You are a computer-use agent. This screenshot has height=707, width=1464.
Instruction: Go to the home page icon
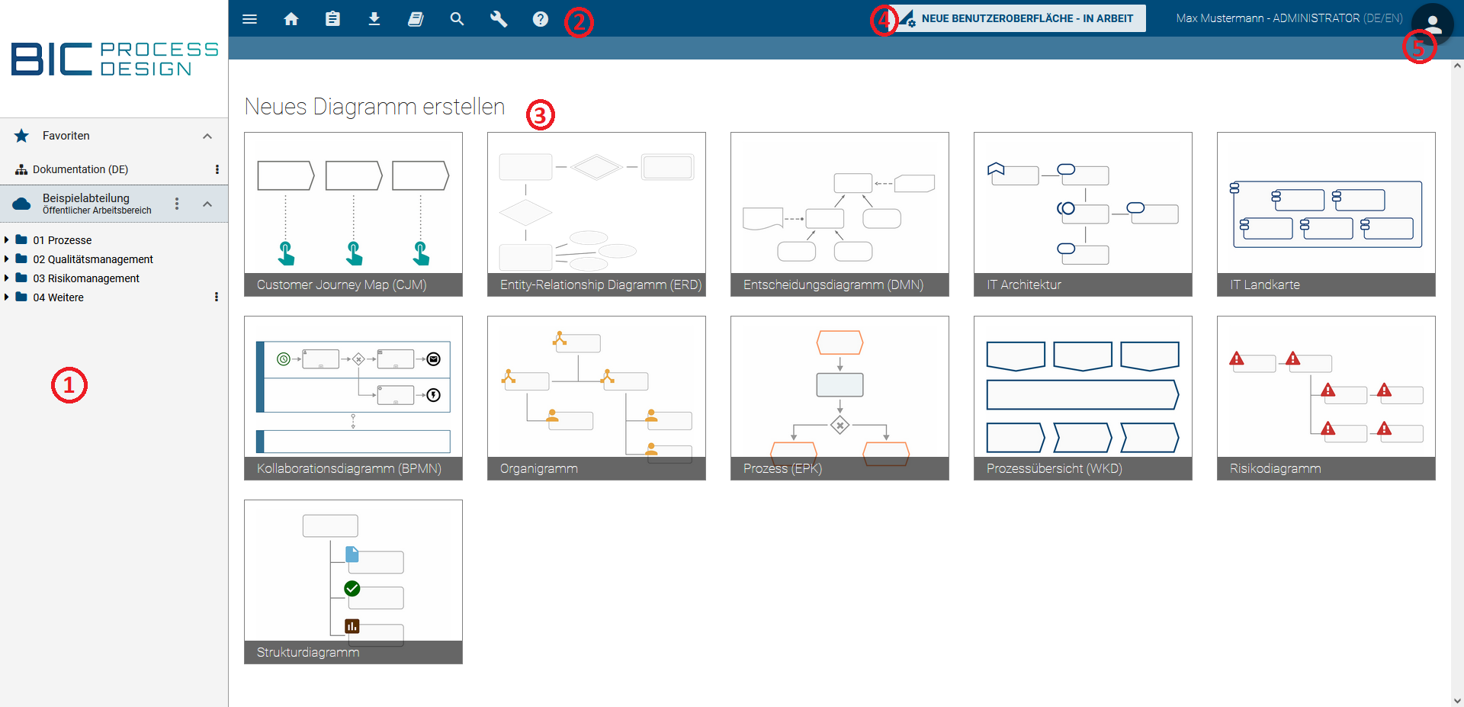(291, 19)
